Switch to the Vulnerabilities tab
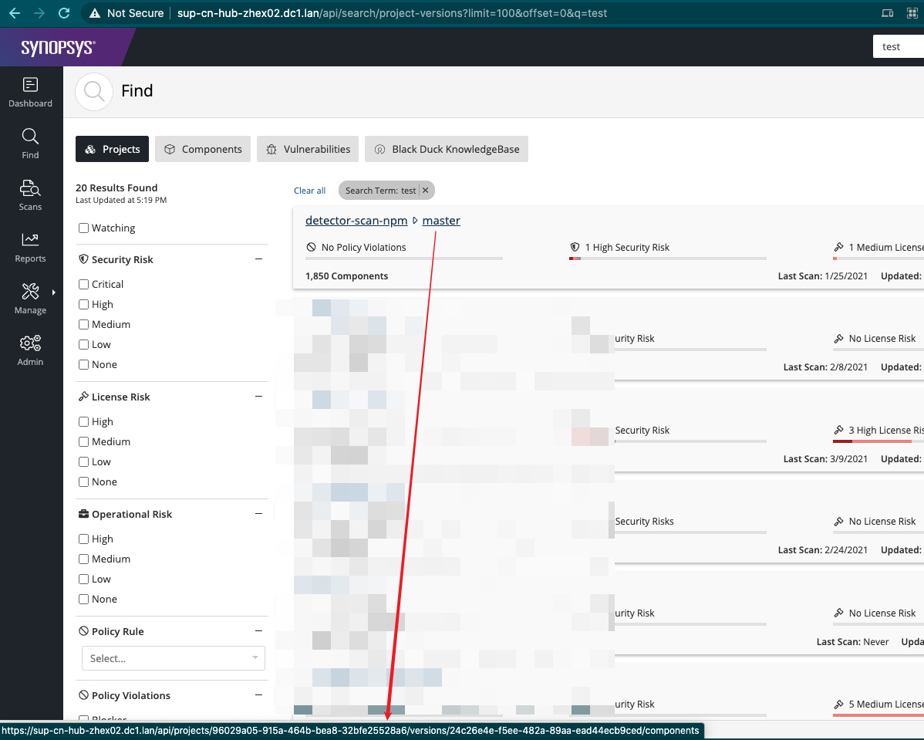Image resolution: width=924 pixels, height=740 pixels. 308,149
